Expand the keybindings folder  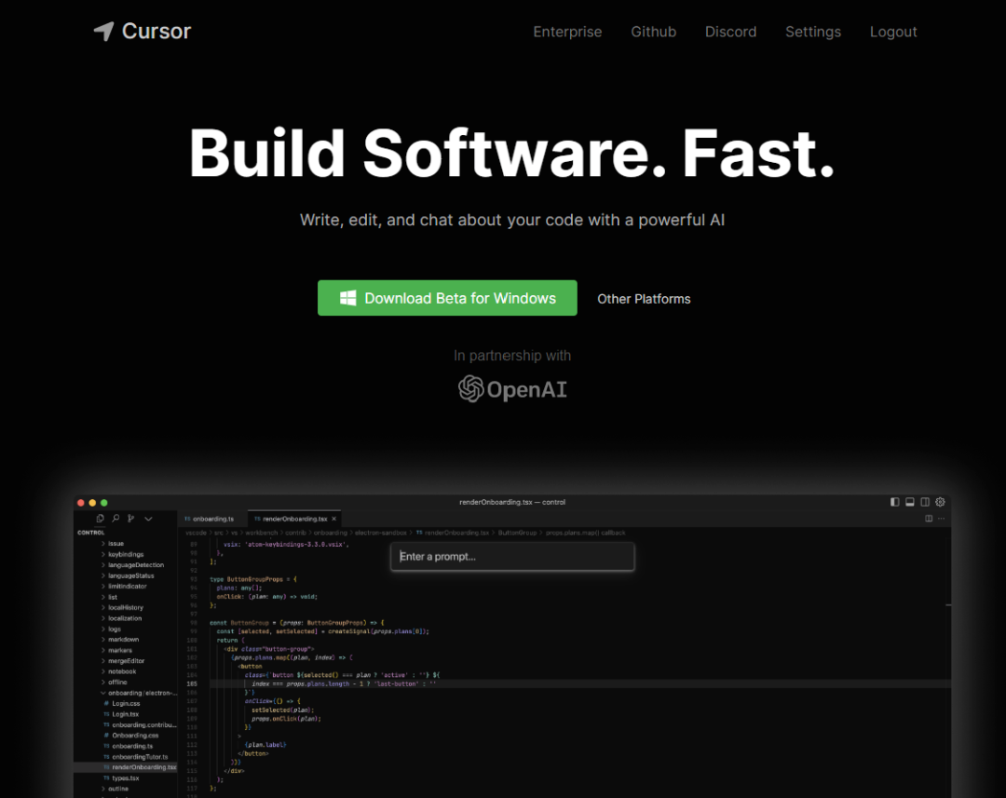[x=122, y=554]
